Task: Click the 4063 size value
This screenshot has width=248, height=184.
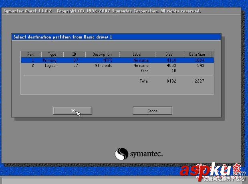Action: tap(171, 65)
